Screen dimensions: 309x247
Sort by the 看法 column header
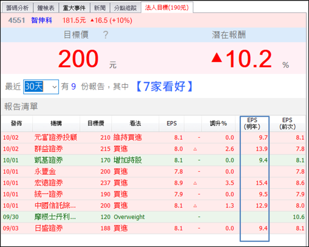135,123
